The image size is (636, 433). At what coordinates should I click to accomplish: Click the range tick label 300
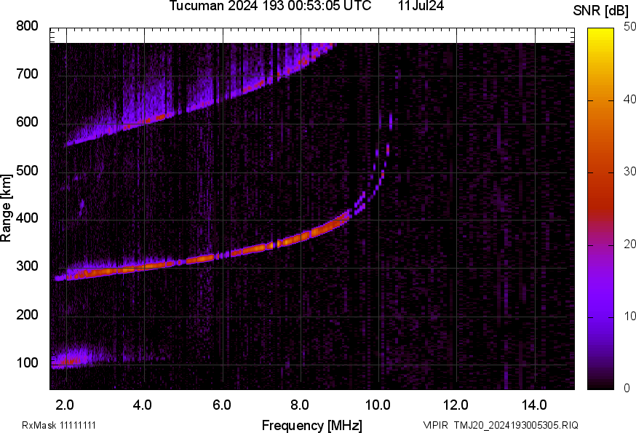27,266
